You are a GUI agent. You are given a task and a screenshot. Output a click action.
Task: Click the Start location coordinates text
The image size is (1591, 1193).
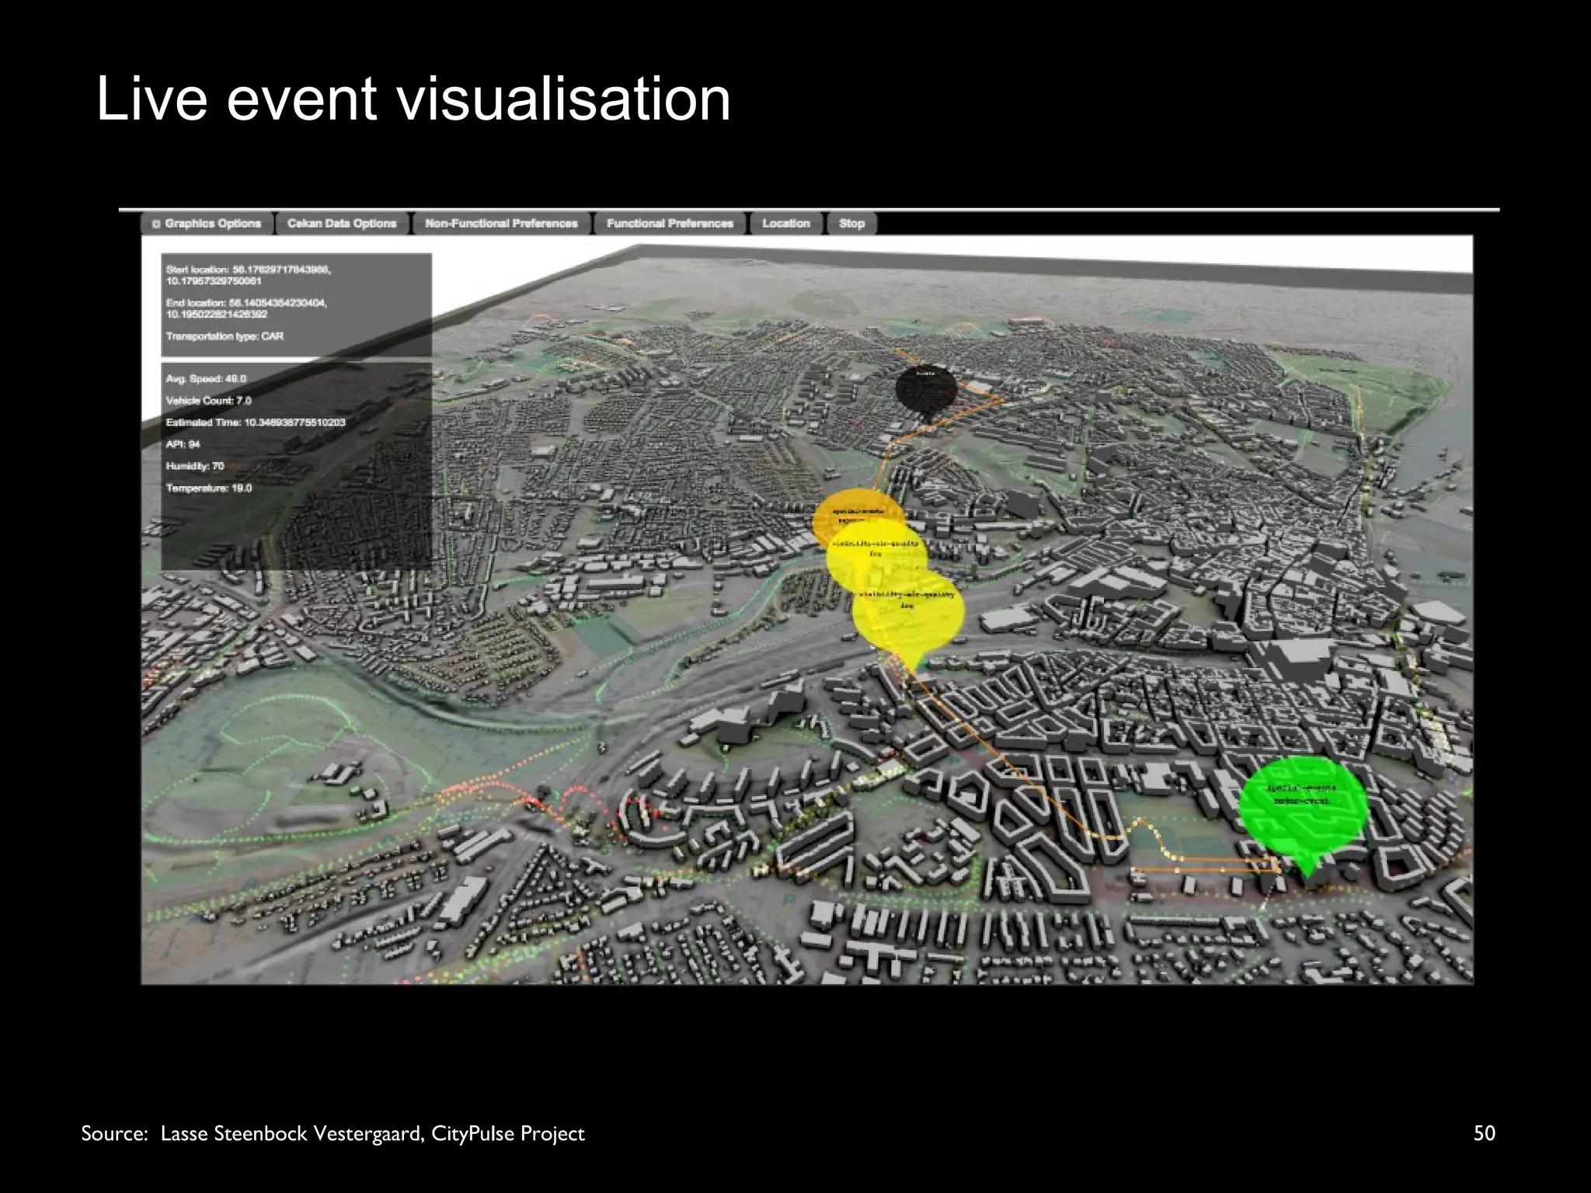(249, 275)
